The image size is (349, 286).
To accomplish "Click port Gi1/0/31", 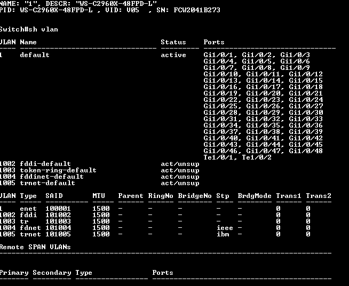I will [x=220, y=119].
